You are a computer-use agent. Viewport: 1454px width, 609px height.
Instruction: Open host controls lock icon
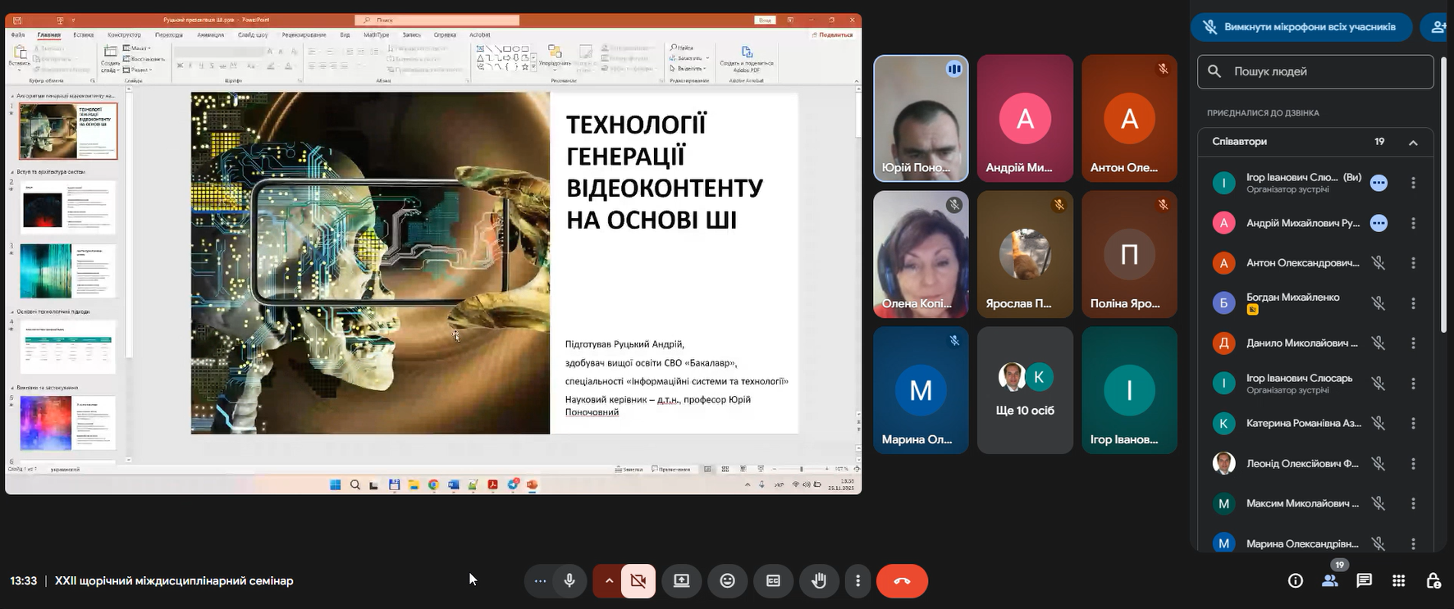[1433, 581]
